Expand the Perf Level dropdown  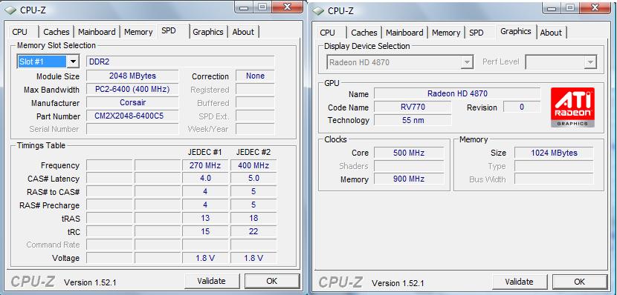pos(590,62)
